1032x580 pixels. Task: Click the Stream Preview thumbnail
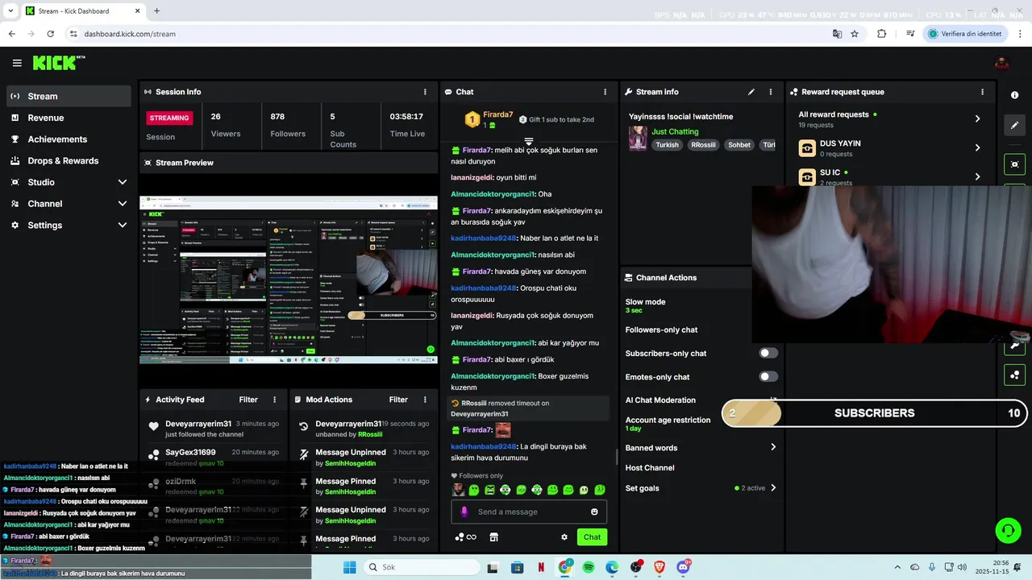click(x=289, y=280)
